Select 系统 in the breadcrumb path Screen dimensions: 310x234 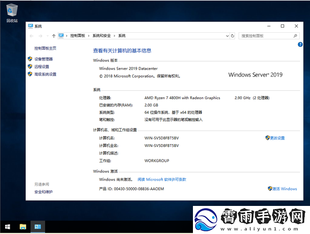(122, 36)
